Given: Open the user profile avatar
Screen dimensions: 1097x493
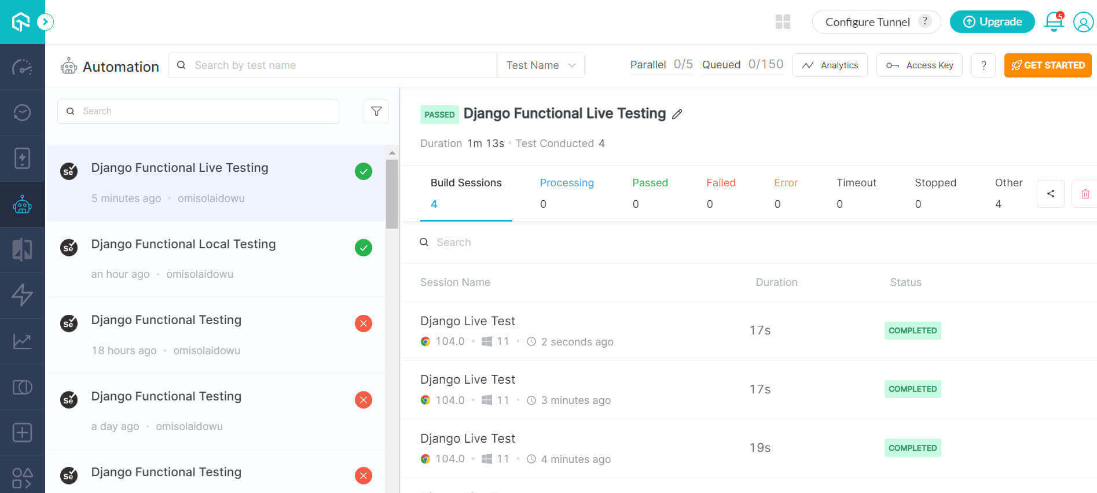Looking at the screenshot, I should pos(1083,22).
